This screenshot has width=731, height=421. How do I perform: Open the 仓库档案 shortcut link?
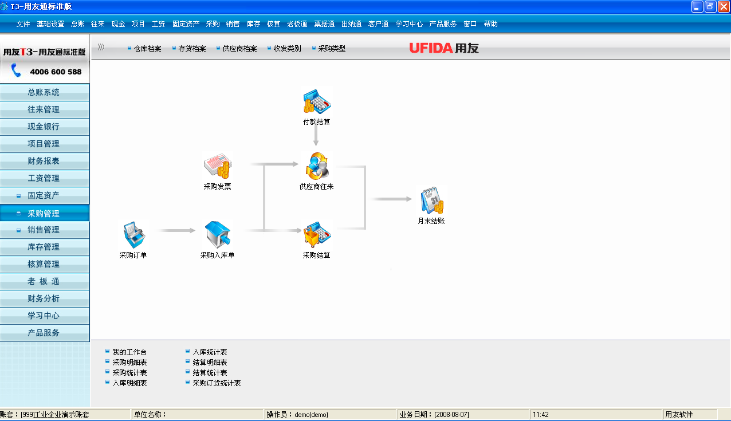pos(147,49)
